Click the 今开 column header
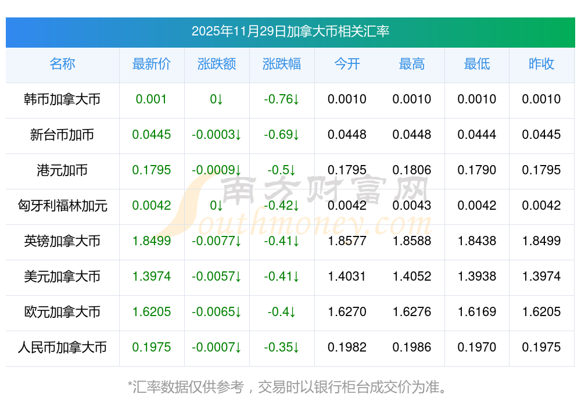 point(347,64)
